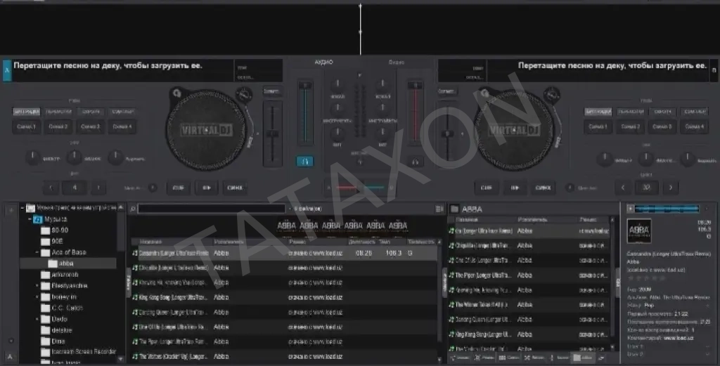
Task: Click the left deck Virtual DJ turntable platter
Action: pos(206,130)
